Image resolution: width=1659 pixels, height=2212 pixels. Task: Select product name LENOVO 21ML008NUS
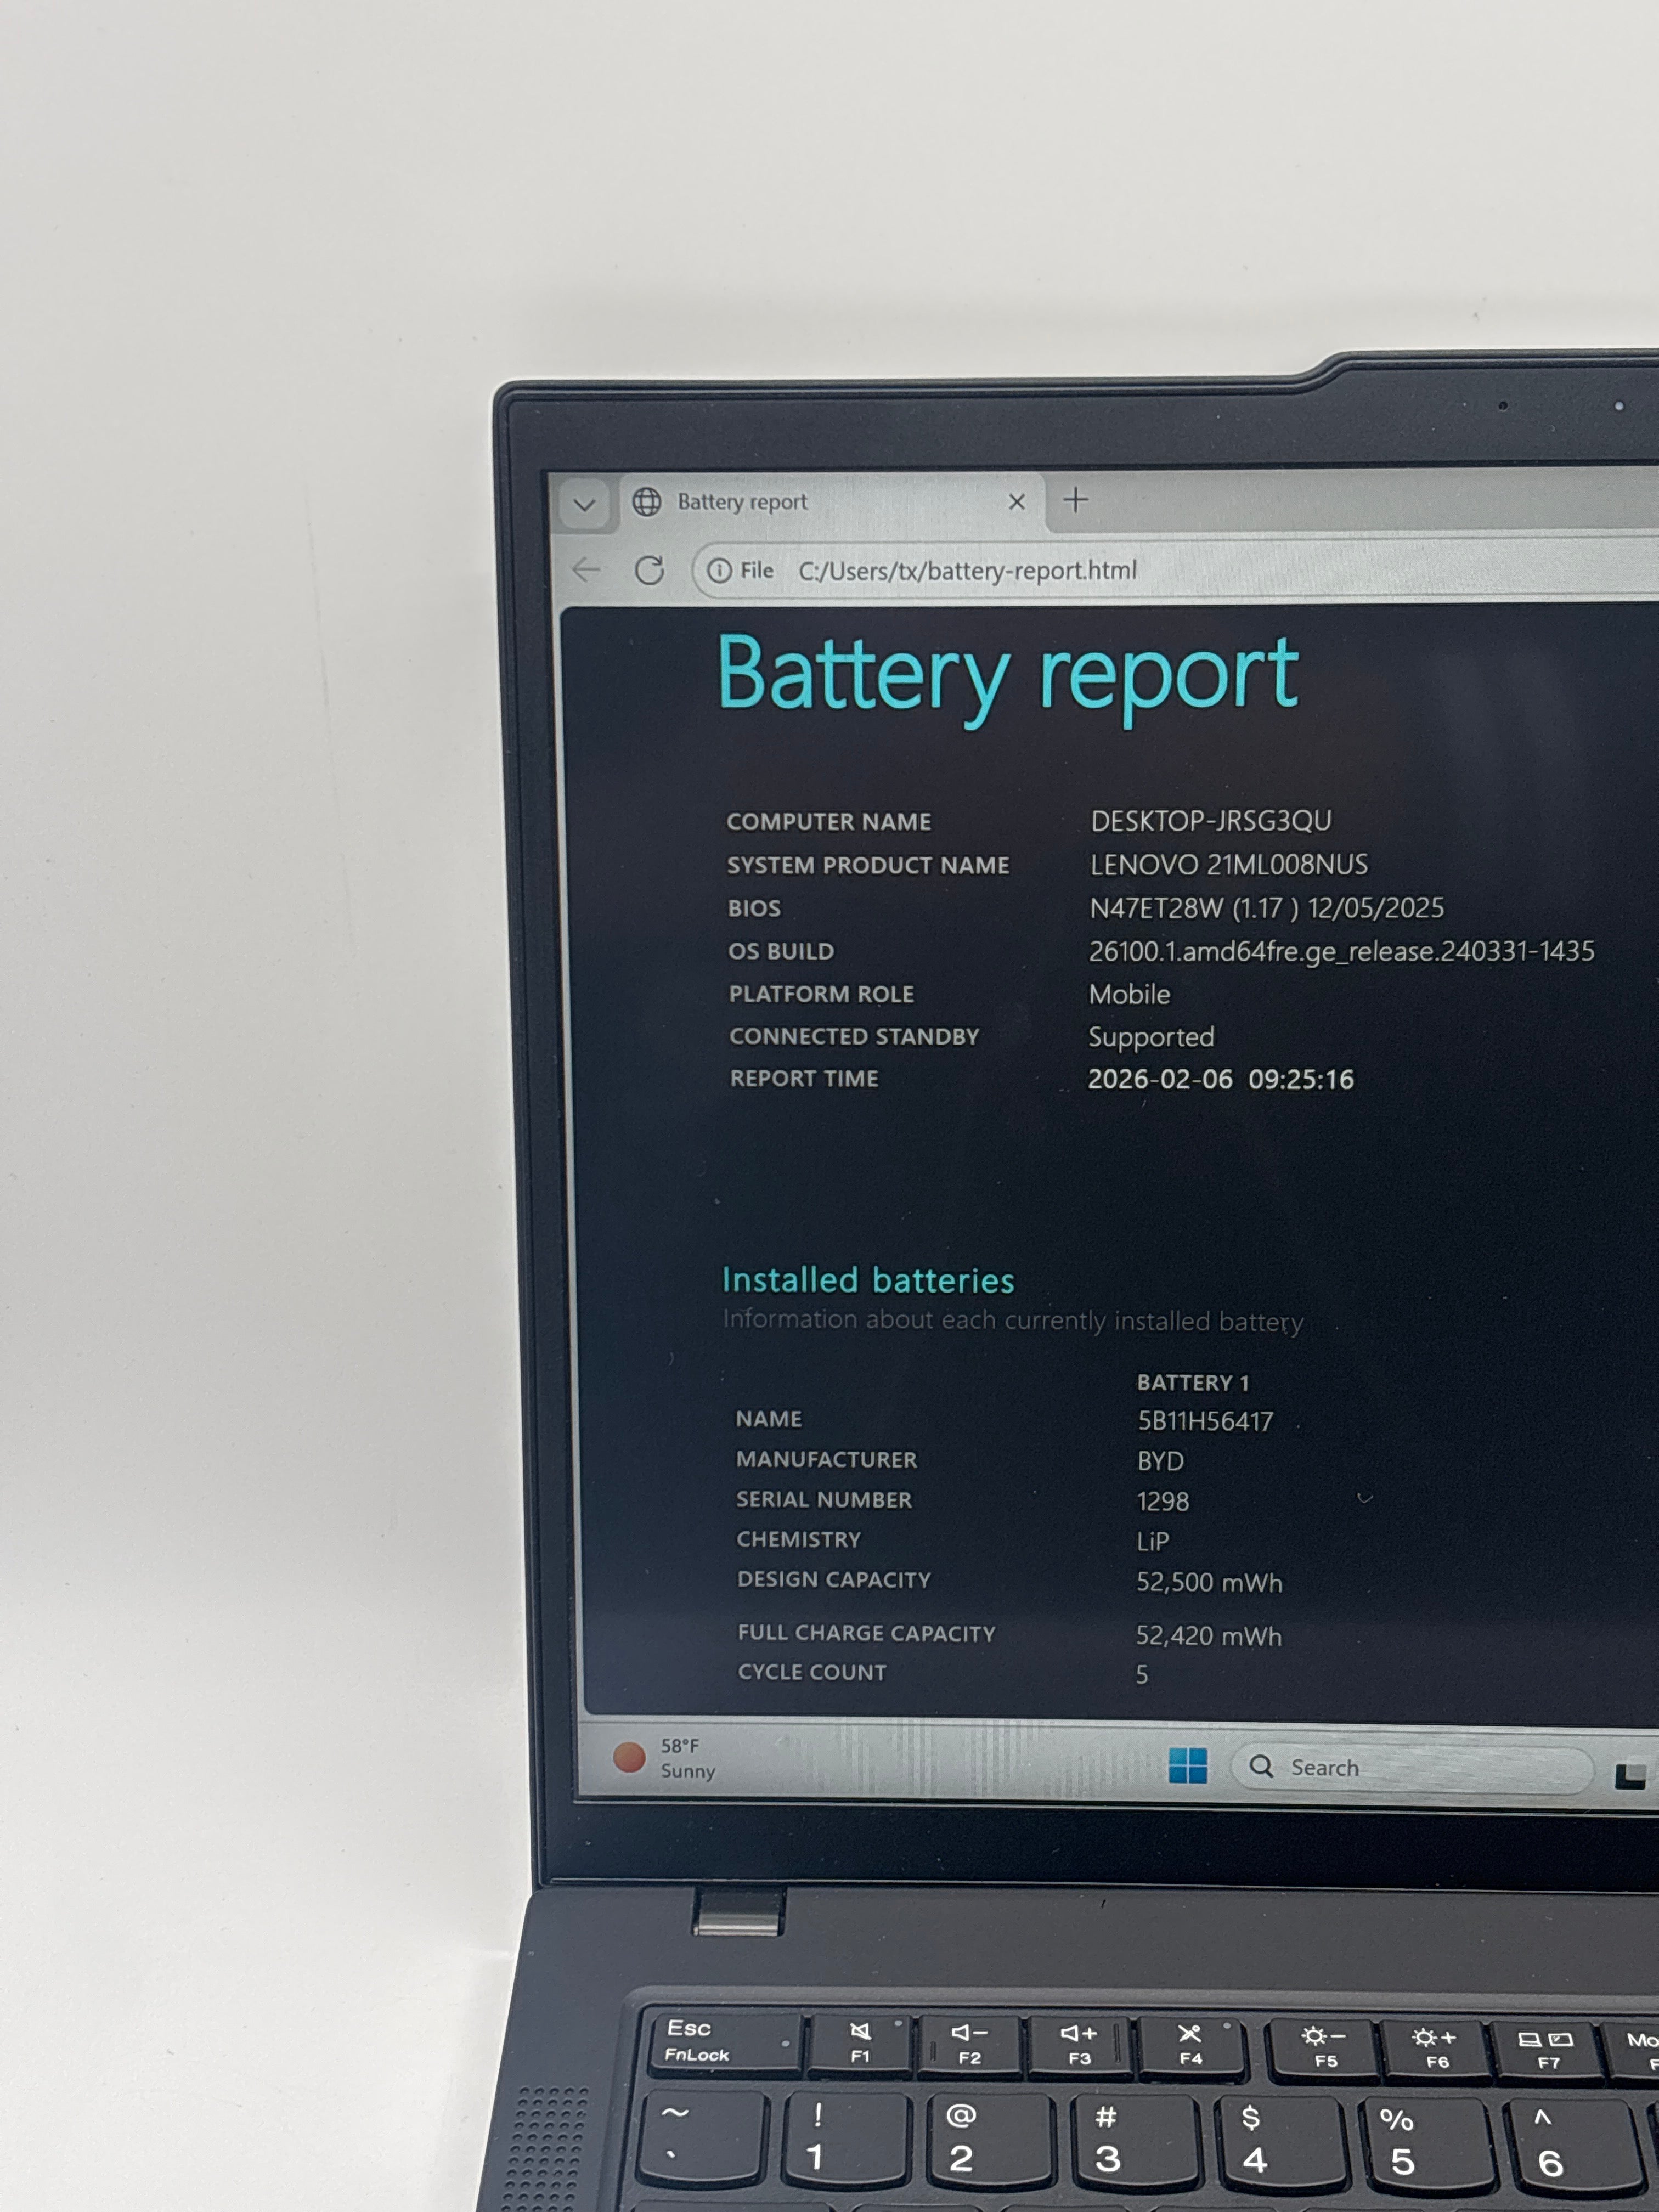point(1229,864)
